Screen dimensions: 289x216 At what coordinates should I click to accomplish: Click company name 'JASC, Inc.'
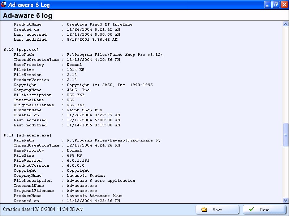(x=79, y=90)
